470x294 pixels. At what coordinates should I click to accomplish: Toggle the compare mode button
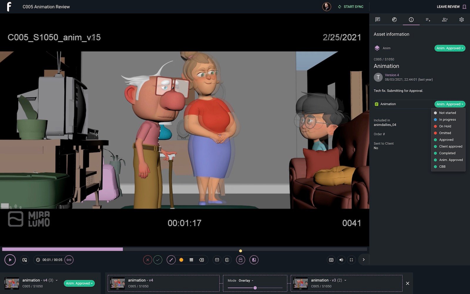(x=254, y=260)
